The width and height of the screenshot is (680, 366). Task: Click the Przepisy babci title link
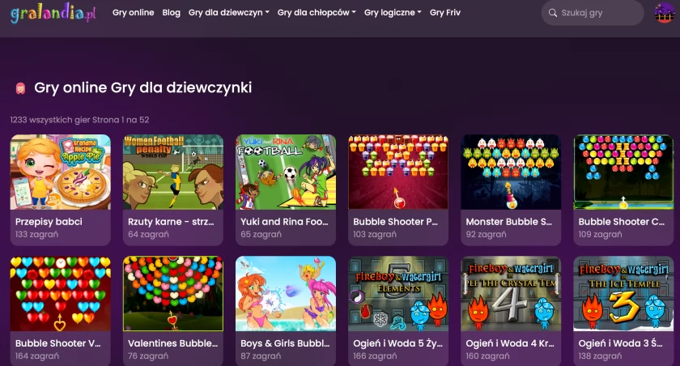[x=49, y=222]
